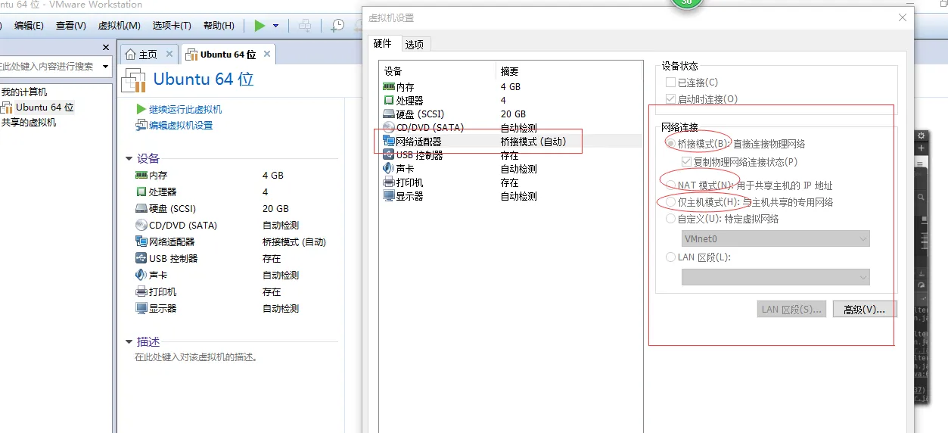Toggle 复制物理网络连接状态(P) checkbox
The image size is (948, 433).
[687, 161]
